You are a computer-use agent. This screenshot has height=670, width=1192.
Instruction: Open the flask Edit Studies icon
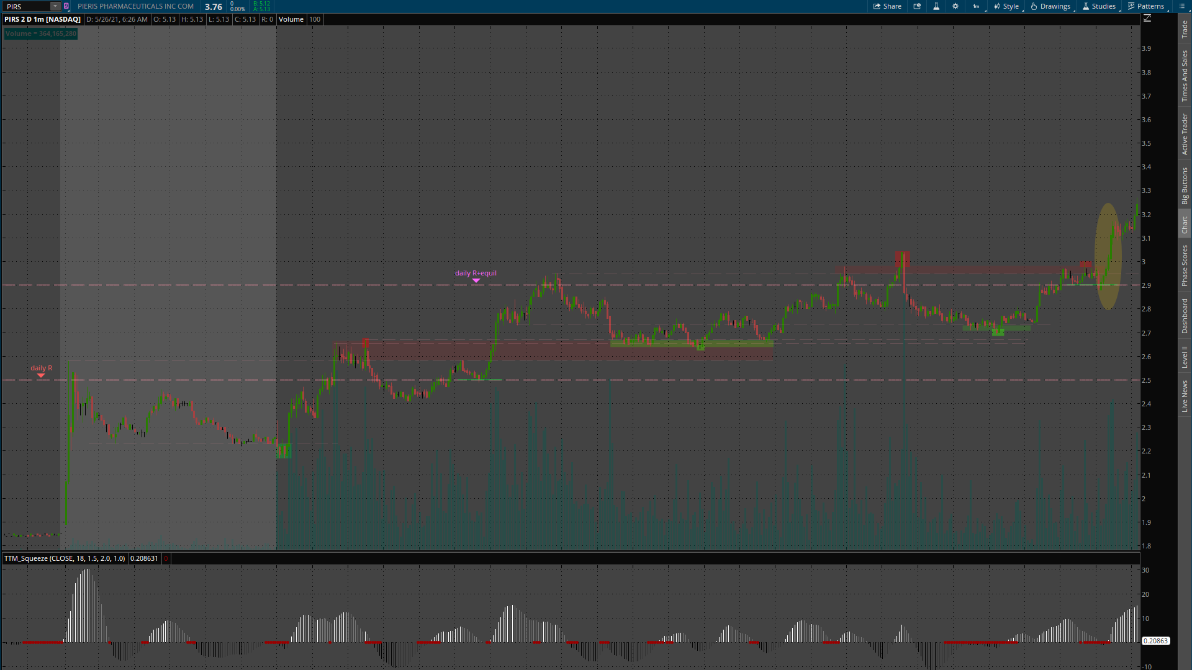936,6
